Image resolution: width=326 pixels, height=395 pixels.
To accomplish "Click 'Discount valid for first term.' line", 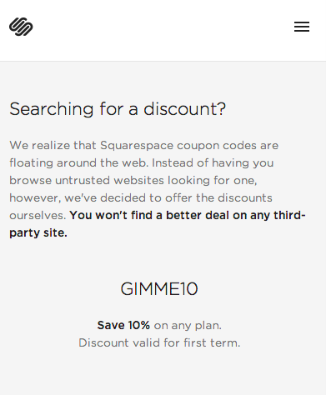I will point(159,342).
